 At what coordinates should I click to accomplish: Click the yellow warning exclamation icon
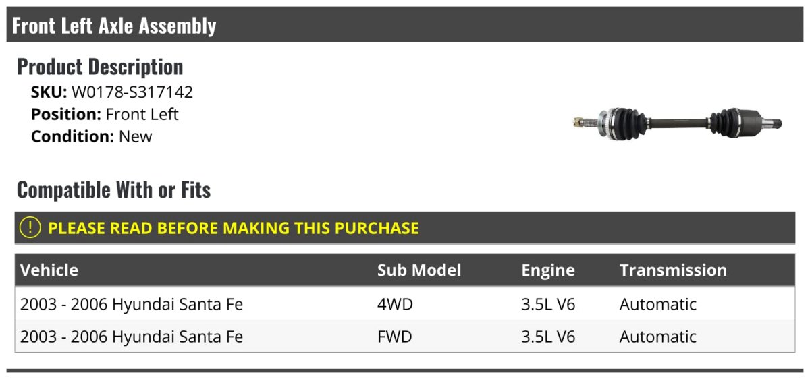[x=30, y=228]
